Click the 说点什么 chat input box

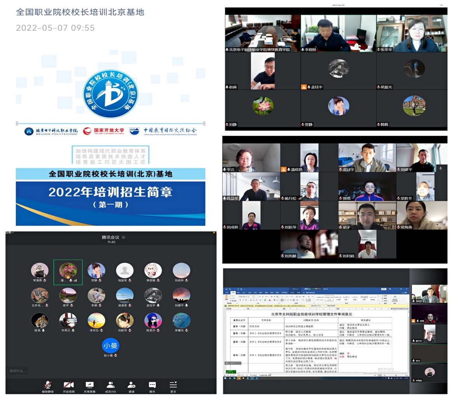click(x=17, y=371)
